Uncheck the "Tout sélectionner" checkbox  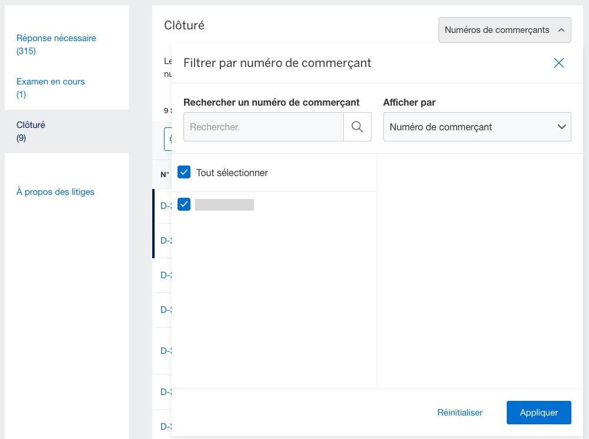184,172
